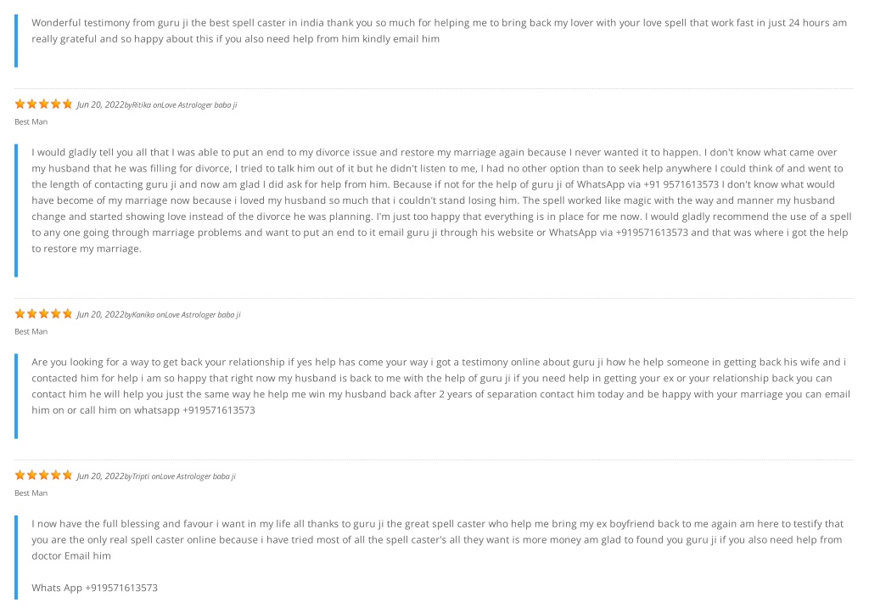The height and width of the screenshot is (614, 869).
Task: Open Love Astrologer baba ji link in Kanika's review
Action: [x=203, y=314]
